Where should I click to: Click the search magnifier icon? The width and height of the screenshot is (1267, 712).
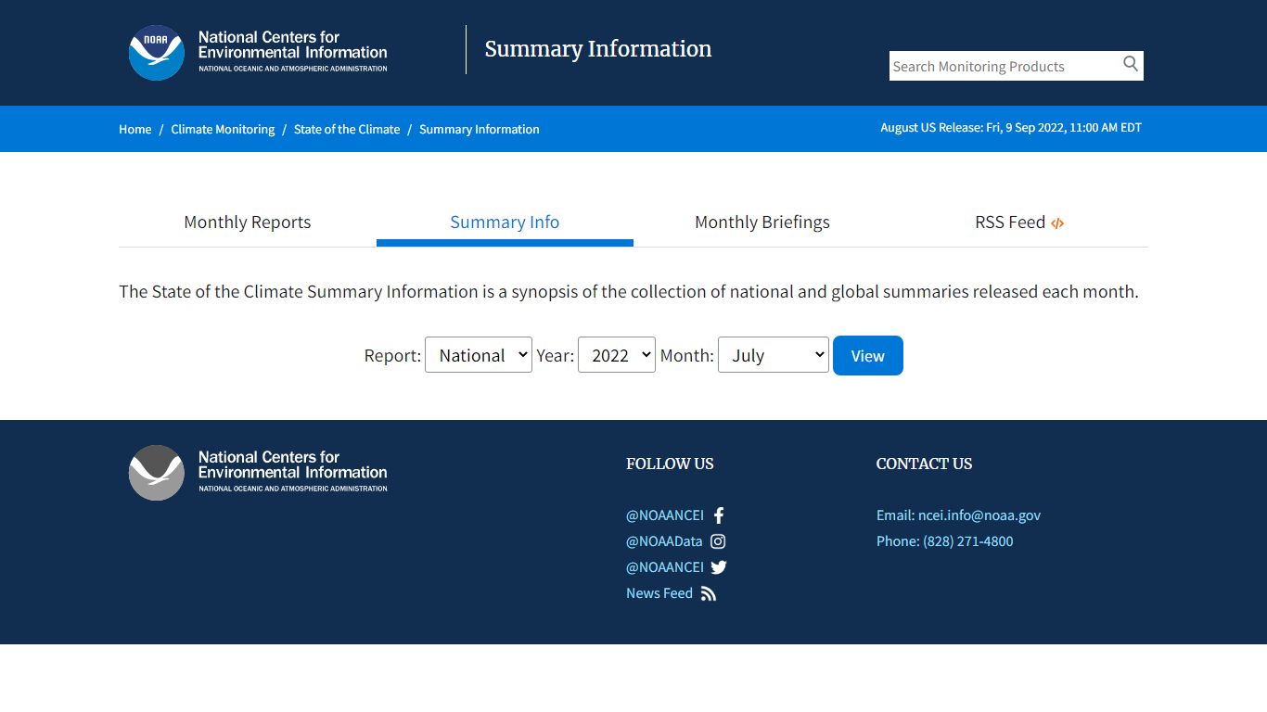pyautogui.click(x=1130, y=64)
